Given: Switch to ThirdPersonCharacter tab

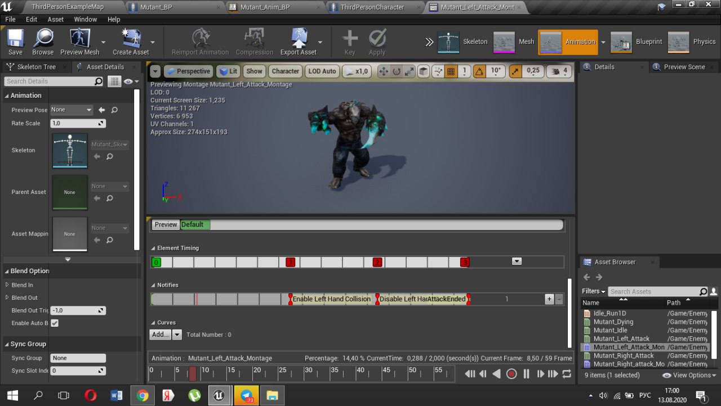Looking at the screenshot, I should [x=373, y=7].
